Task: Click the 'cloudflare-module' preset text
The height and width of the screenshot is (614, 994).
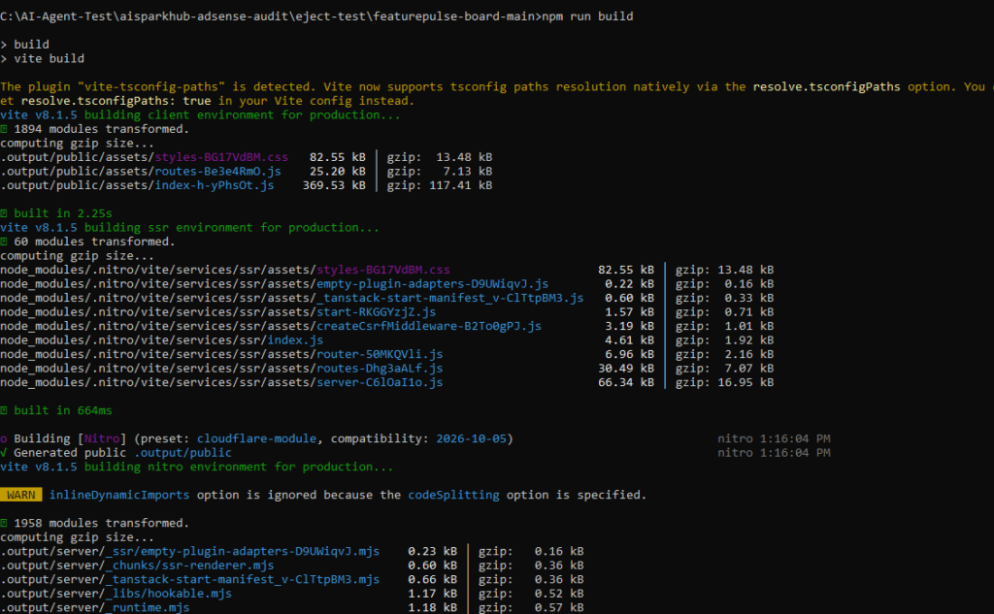Action: click(x=256, y=438)
